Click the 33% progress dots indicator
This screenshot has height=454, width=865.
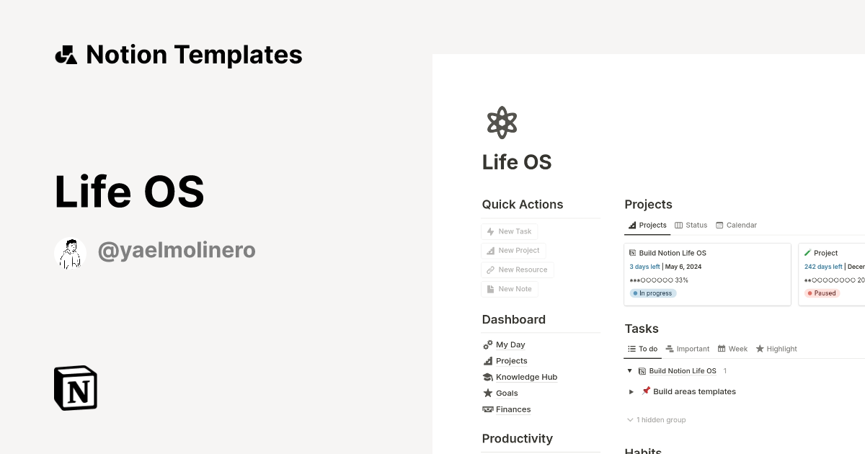pos(659,280)
